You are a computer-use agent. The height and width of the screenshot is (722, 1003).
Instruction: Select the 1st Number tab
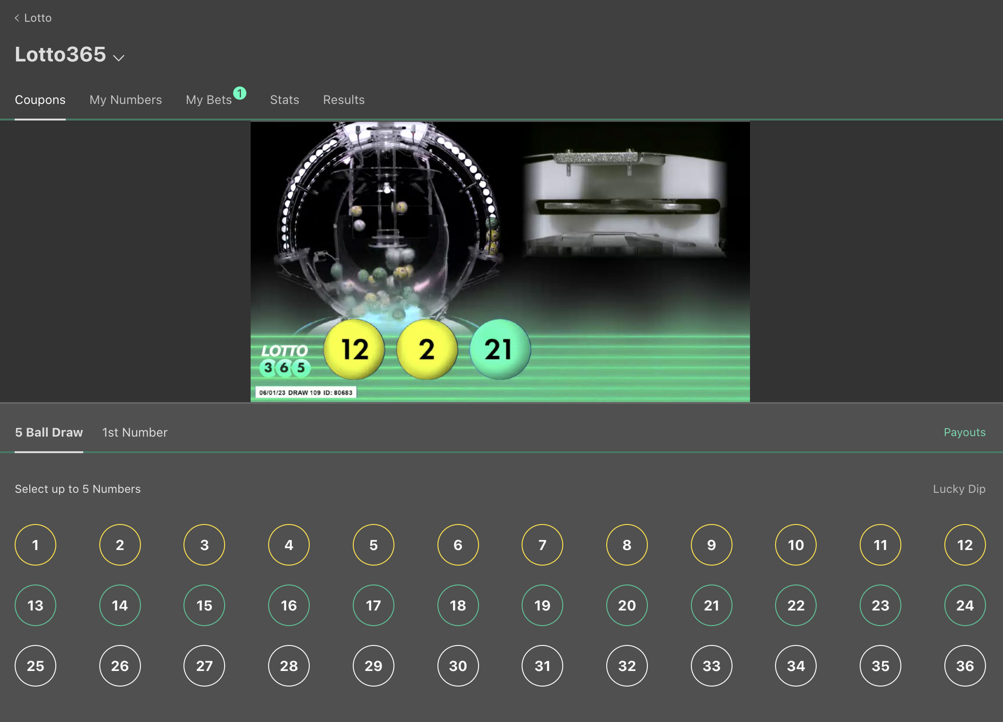[135, 432]
